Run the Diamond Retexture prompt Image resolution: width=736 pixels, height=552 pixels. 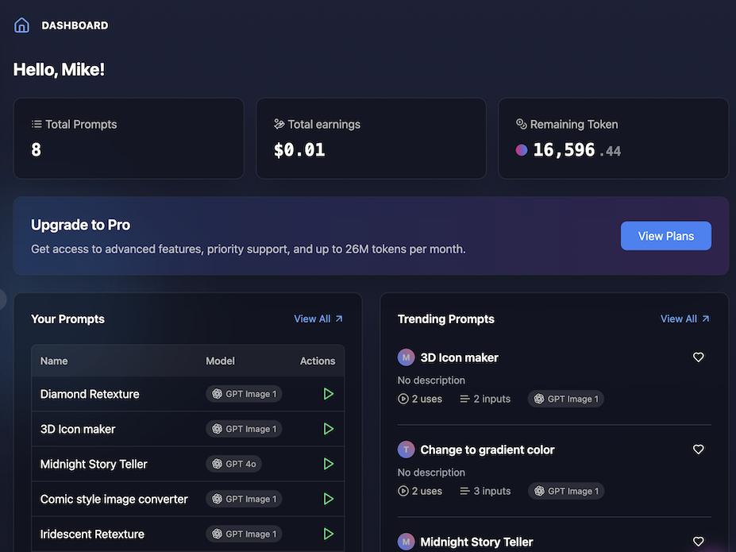328,394
